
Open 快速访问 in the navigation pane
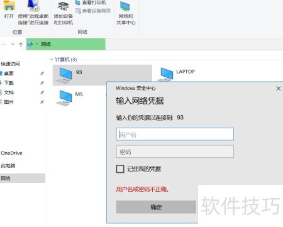click(10, 64)
